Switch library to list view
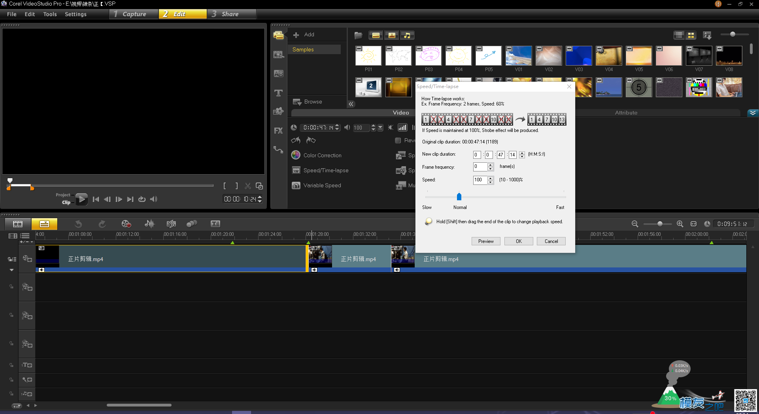Screen dimensions: 759x414 [x=679, y=35]
